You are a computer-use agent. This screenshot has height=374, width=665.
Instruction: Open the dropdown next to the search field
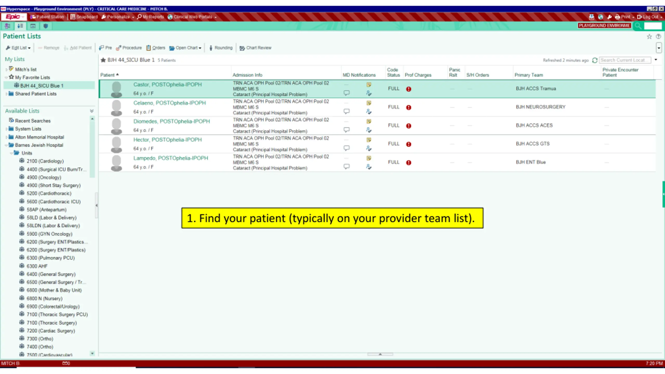656,60
